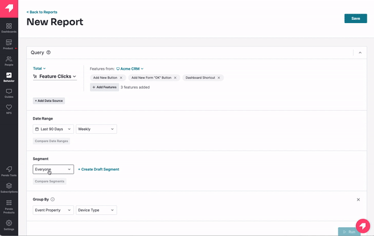
Task: Click Add Features button
Action: (x=105, y=87)
